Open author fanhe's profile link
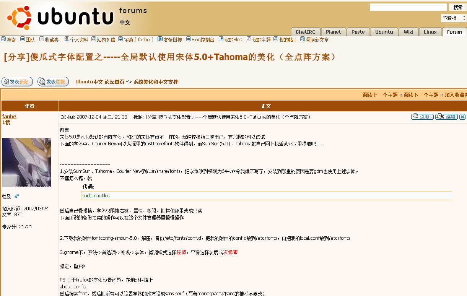Image resolution: width=467 pixels, height=296 pixels. (9, 116)
